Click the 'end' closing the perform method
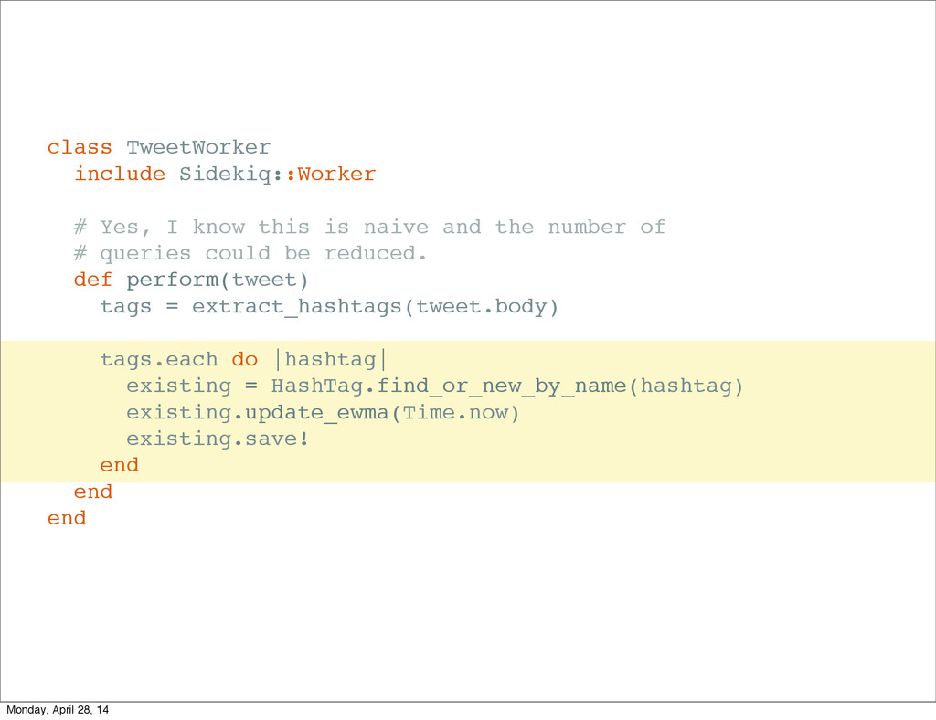936x720 pixels. pos(93,492)
